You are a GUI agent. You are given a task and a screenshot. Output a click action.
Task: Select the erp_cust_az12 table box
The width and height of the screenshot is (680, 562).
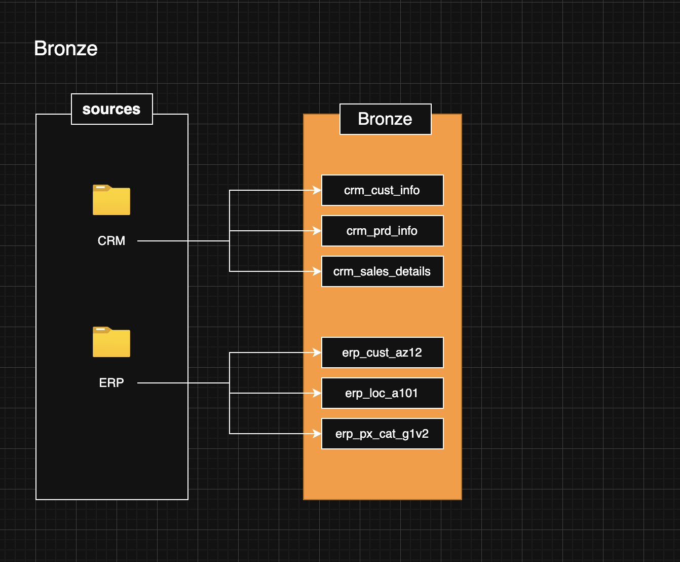click(x=382, y=353)
